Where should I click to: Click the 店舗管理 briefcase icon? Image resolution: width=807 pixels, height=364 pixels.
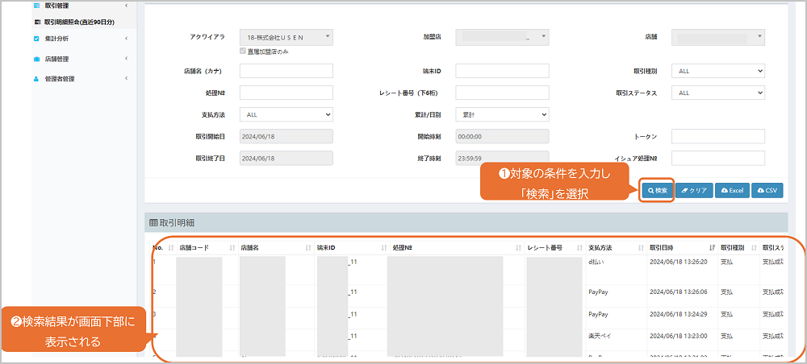(x=36, y=59)
